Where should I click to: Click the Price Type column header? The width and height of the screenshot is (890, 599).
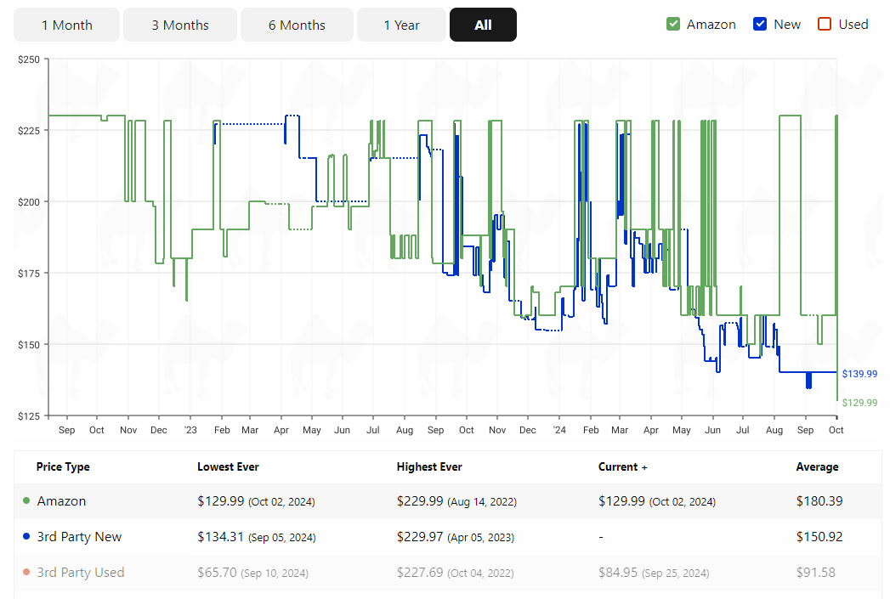[63, 466]
